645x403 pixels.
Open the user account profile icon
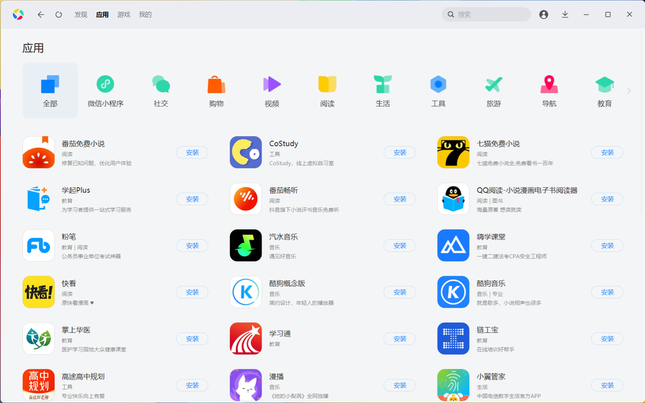pos(544,14)
